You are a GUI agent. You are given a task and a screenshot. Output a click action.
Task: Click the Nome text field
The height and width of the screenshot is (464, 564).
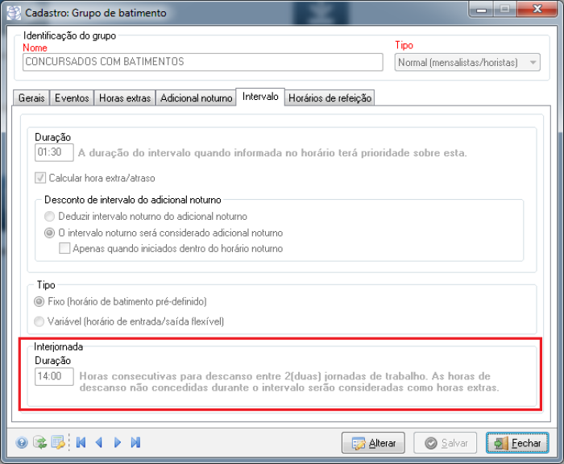[202, 62]
